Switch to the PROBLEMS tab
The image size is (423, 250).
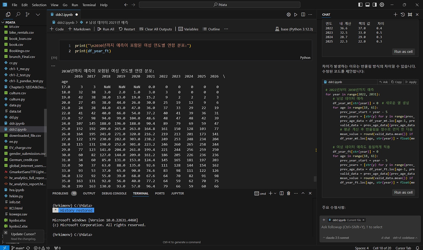(64, 194)
